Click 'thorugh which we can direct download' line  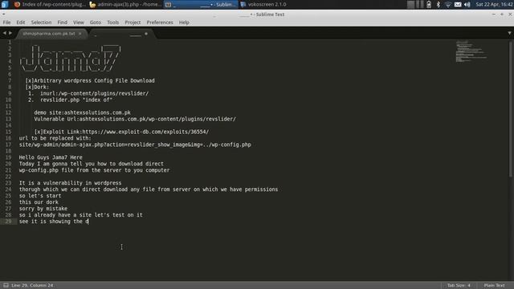coord(149,189)
